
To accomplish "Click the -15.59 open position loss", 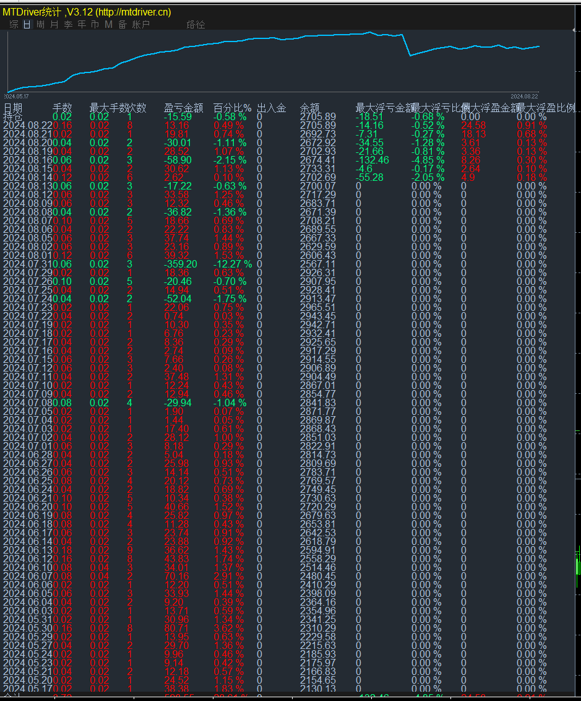I will 178,116.
